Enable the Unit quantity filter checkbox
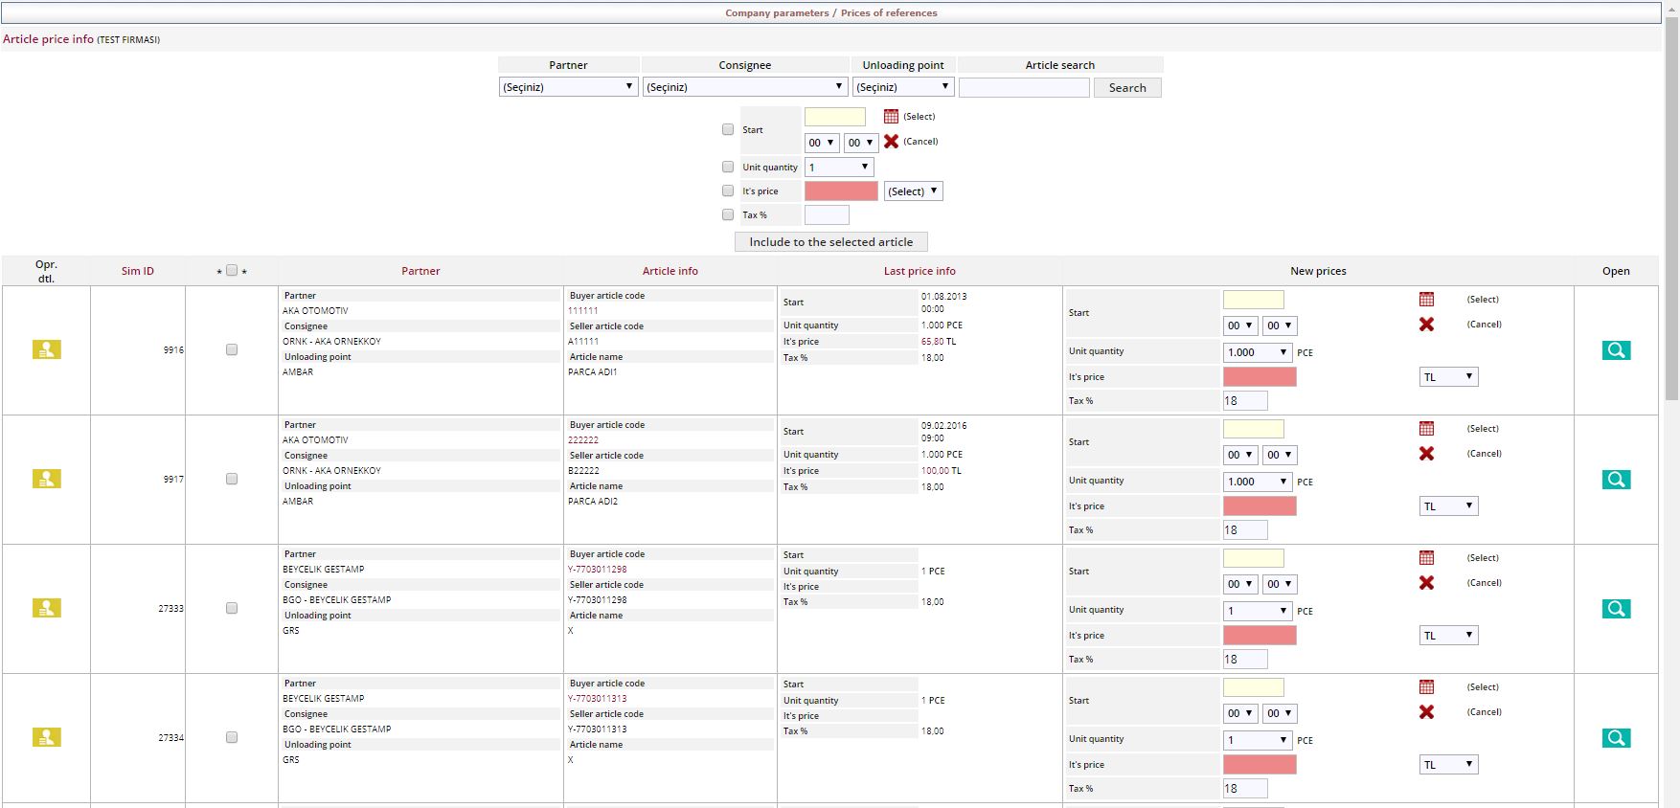Image resolution: width=1680 pixels, height=808 pixels. [x=728, y=167]
